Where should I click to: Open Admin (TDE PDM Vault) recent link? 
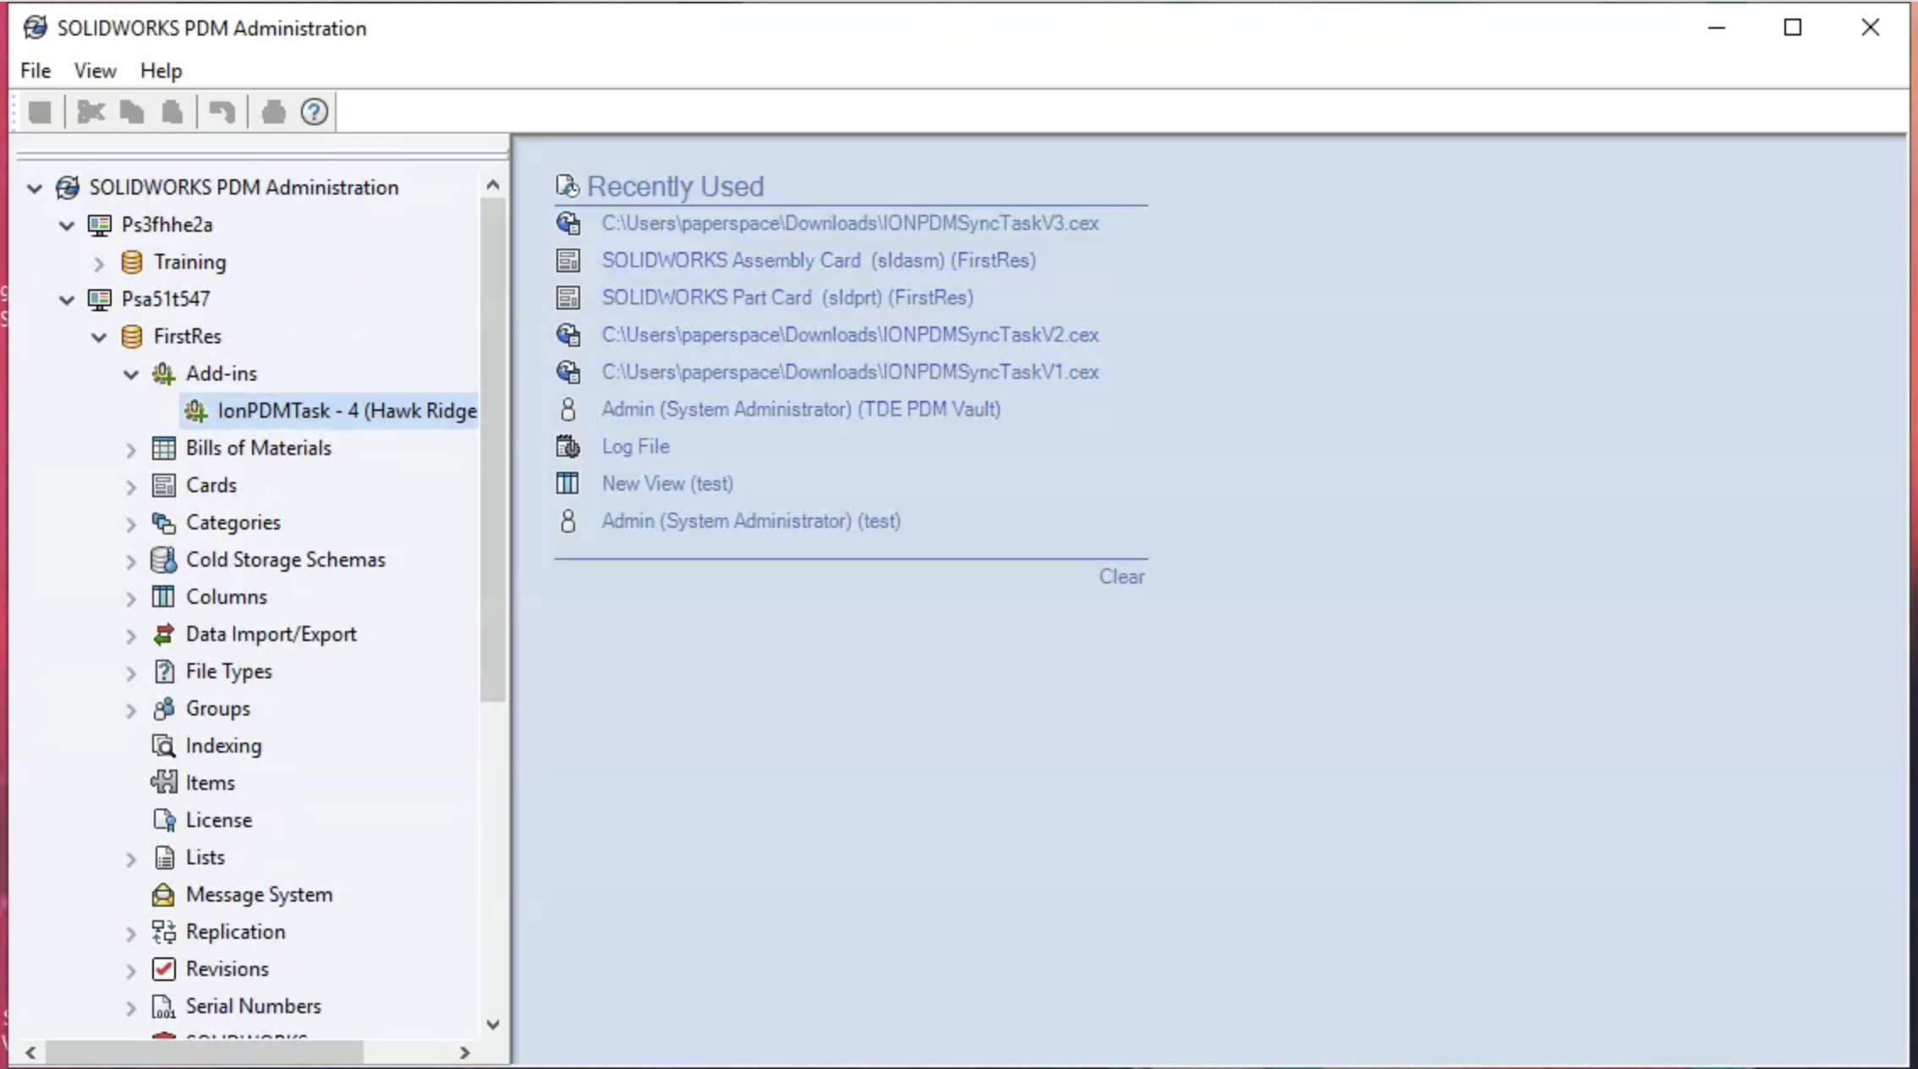tap(801, 409)
